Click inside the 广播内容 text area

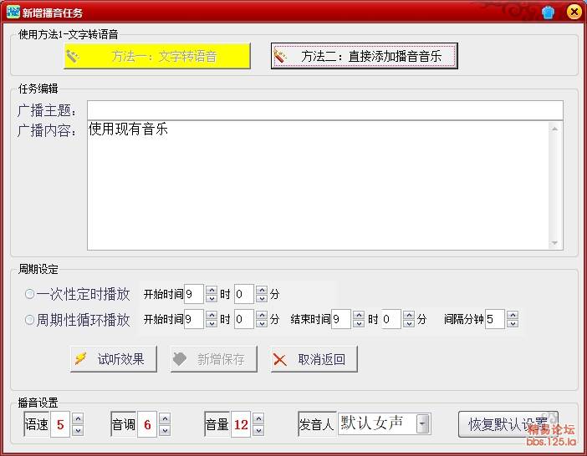(x=325, y=185)
